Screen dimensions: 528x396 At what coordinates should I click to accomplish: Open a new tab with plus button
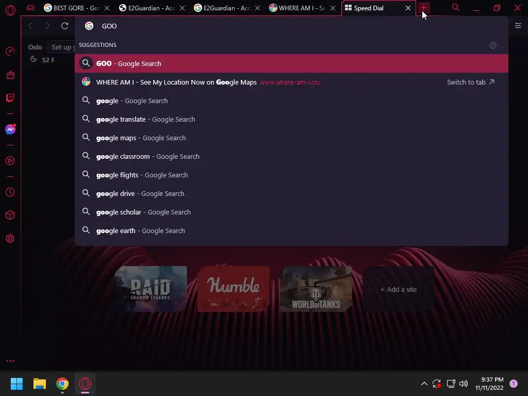423,7
